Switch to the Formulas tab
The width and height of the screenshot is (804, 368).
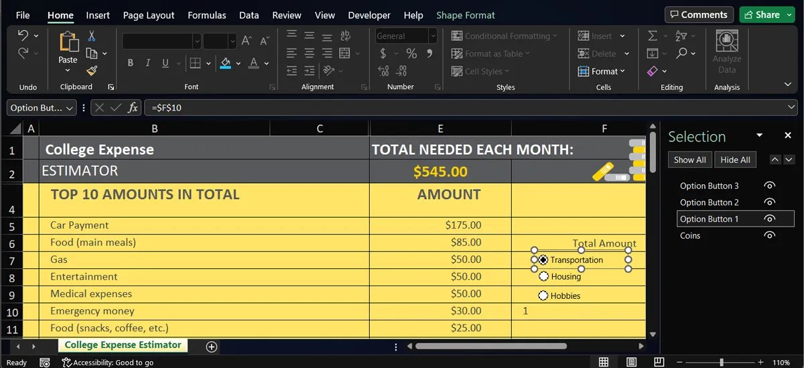[x=206, y=15]
